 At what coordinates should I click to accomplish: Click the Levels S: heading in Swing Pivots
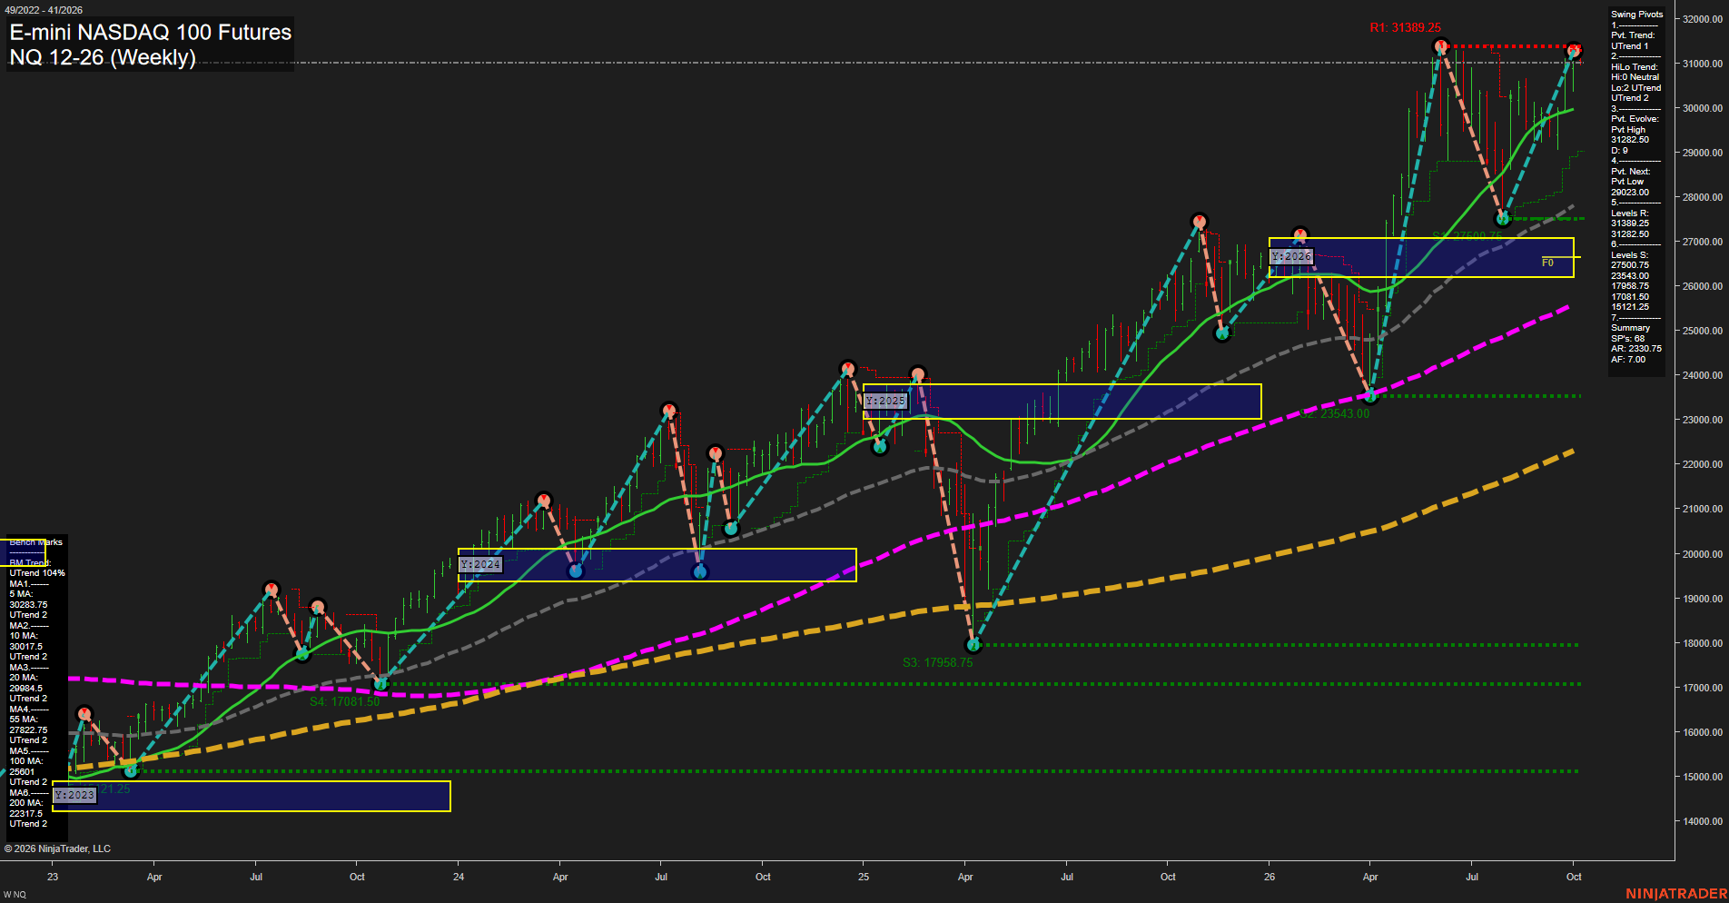coord(1629,255)
